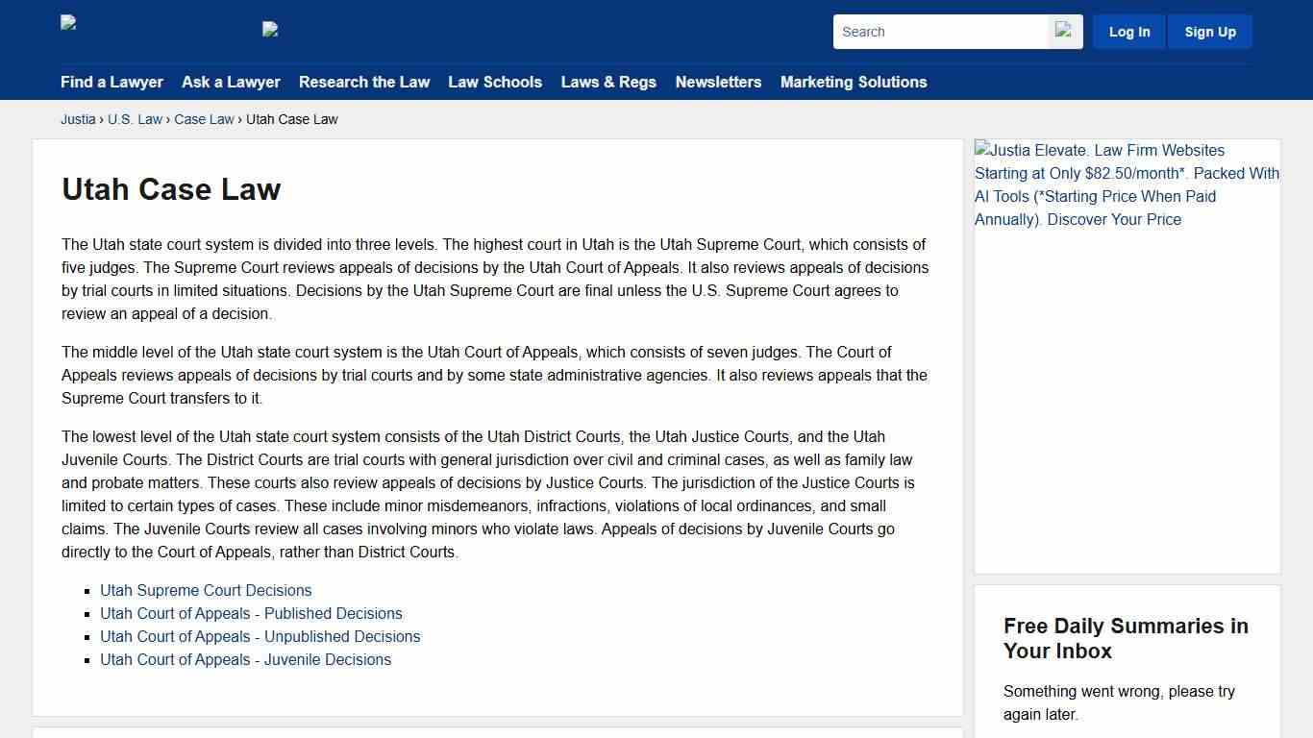Open Utah Supreme Court Decisions

click(x=206, y=590)
